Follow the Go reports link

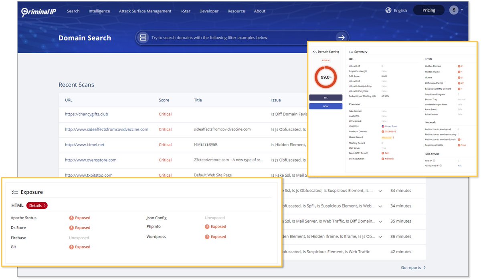click(x=413, y=268)
